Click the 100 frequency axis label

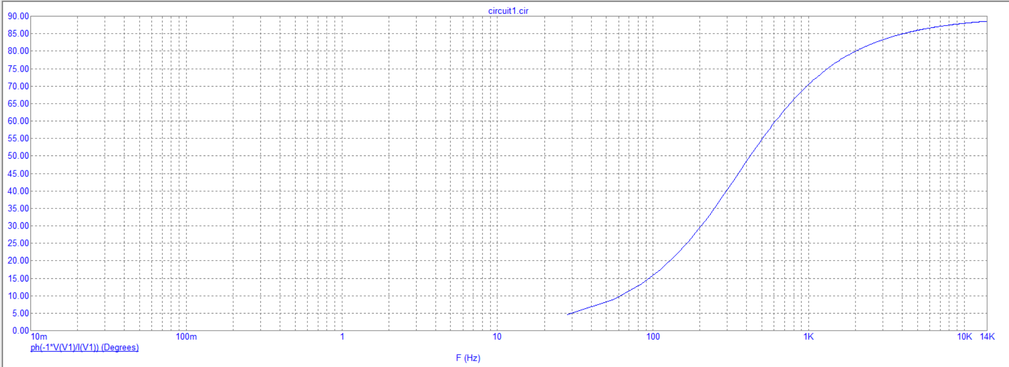coord(653,337)
